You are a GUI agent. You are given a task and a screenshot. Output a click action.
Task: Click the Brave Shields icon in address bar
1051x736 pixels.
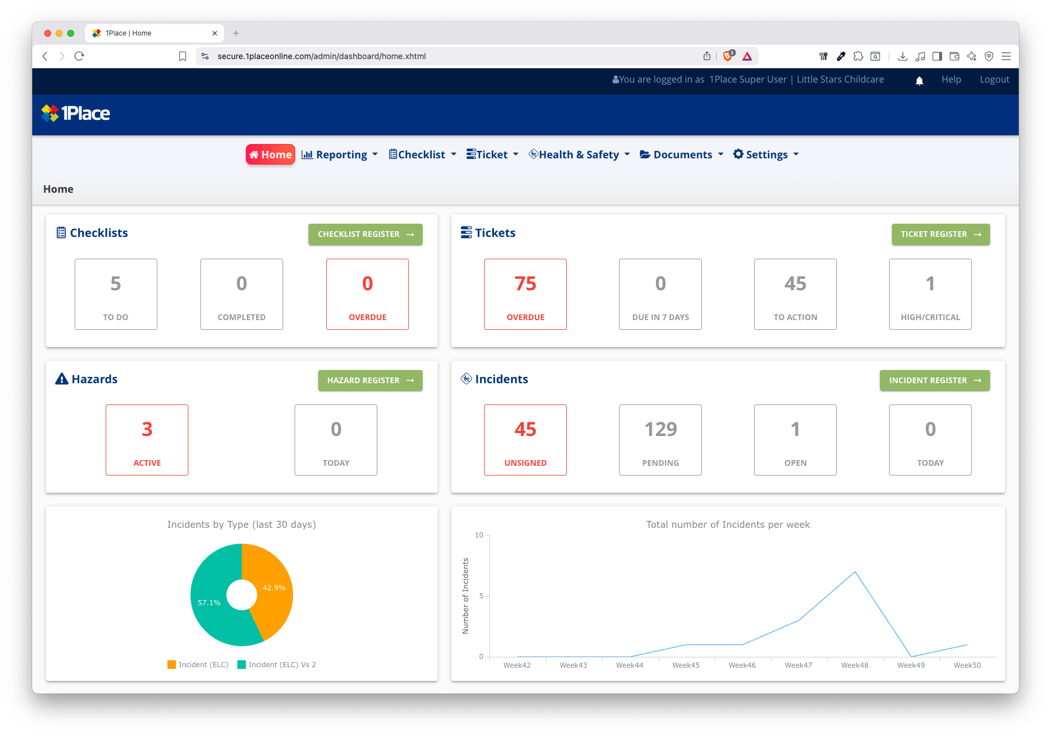pos(728,56)
